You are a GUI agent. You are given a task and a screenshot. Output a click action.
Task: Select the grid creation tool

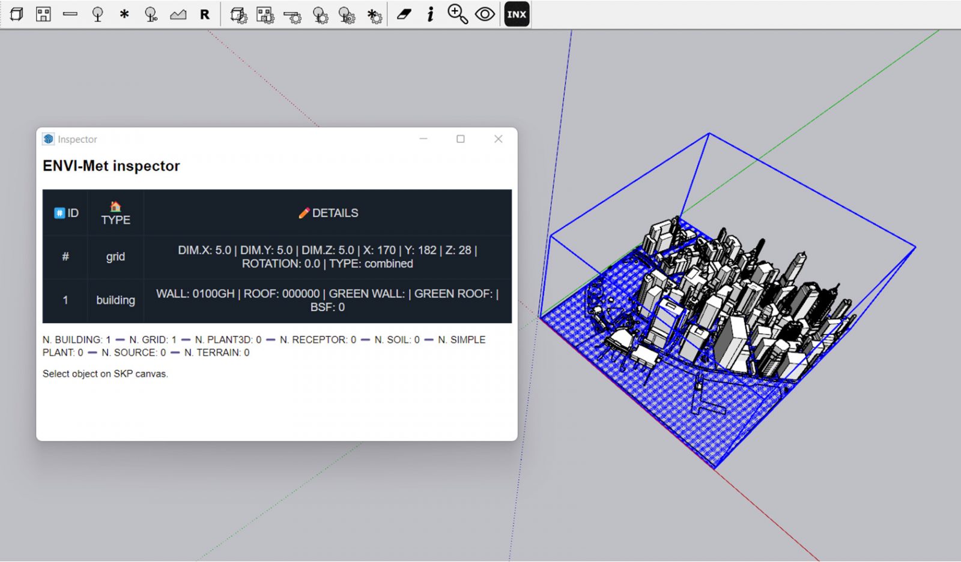tap(16, 14)
